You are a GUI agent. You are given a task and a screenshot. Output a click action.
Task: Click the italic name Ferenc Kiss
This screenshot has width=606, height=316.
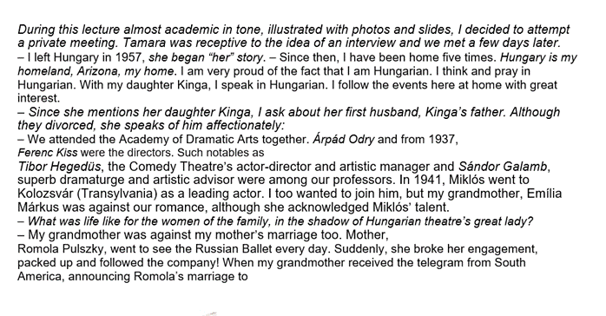(48, 153)
